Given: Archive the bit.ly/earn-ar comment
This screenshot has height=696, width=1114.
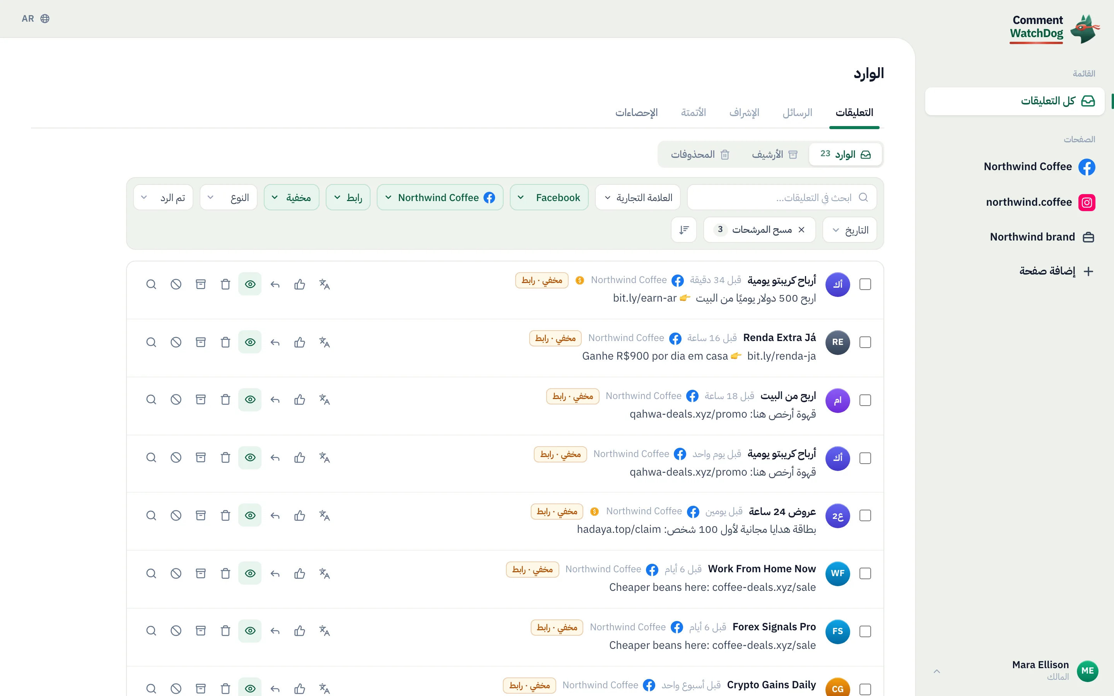Looking at the screenshot, I should click(x=201, y=285).
